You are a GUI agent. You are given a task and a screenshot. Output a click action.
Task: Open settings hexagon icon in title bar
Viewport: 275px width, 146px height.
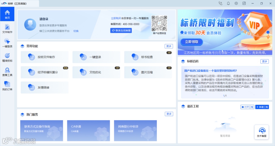click(x=236, y=3)
